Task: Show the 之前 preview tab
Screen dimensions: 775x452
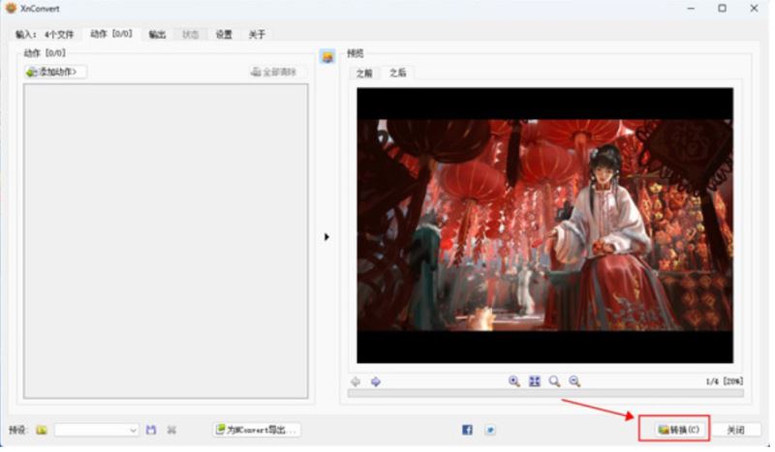Action: point(364,74)
